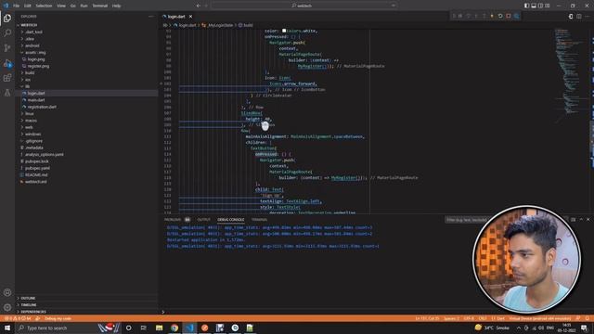Open Google Chrome from the taskbar
The image size is (594, 334).
174,328
